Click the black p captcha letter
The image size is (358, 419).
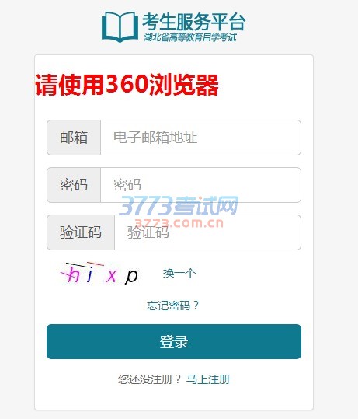(x=131, y=277)
